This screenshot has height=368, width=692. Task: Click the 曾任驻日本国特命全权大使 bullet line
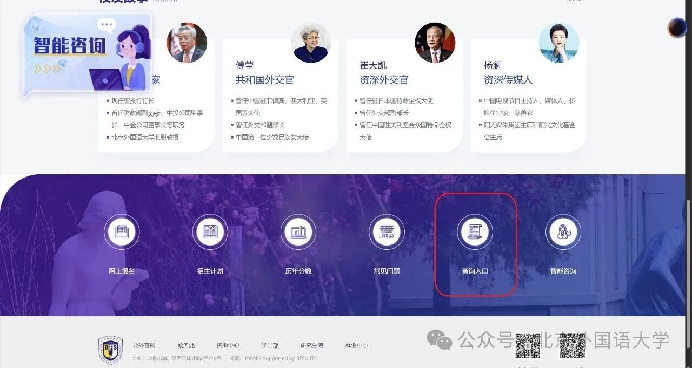coord(396,100)
